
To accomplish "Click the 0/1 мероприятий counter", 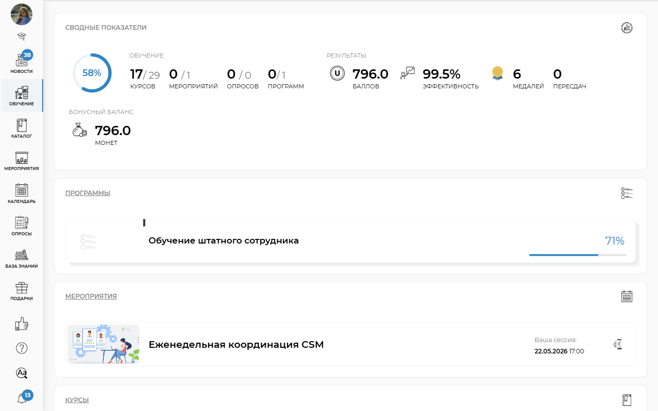I will 193,79.
